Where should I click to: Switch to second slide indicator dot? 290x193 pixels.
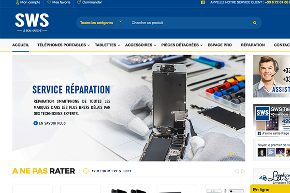coord(235,154)
